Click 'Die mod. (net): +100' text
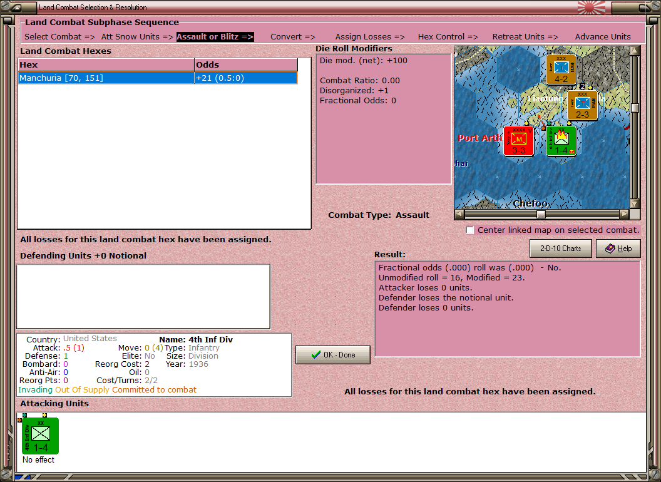661x482 pixels. [x=364, y=61]
